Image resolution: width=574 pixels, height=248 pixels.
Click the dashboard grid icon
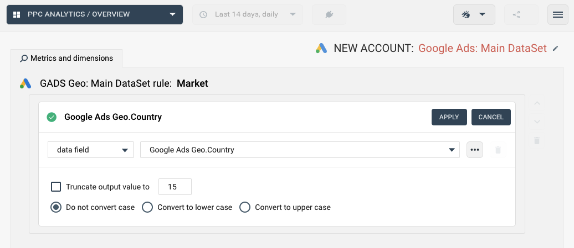tap(17, 14)
